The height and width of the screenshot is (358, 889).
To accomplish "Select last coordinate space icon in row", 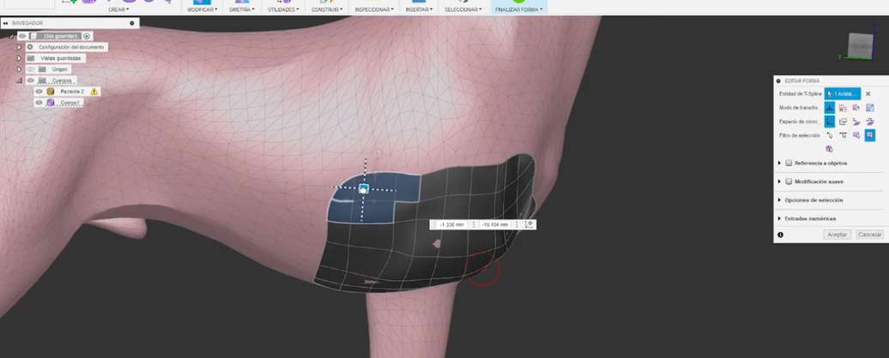I will (870, 121).
